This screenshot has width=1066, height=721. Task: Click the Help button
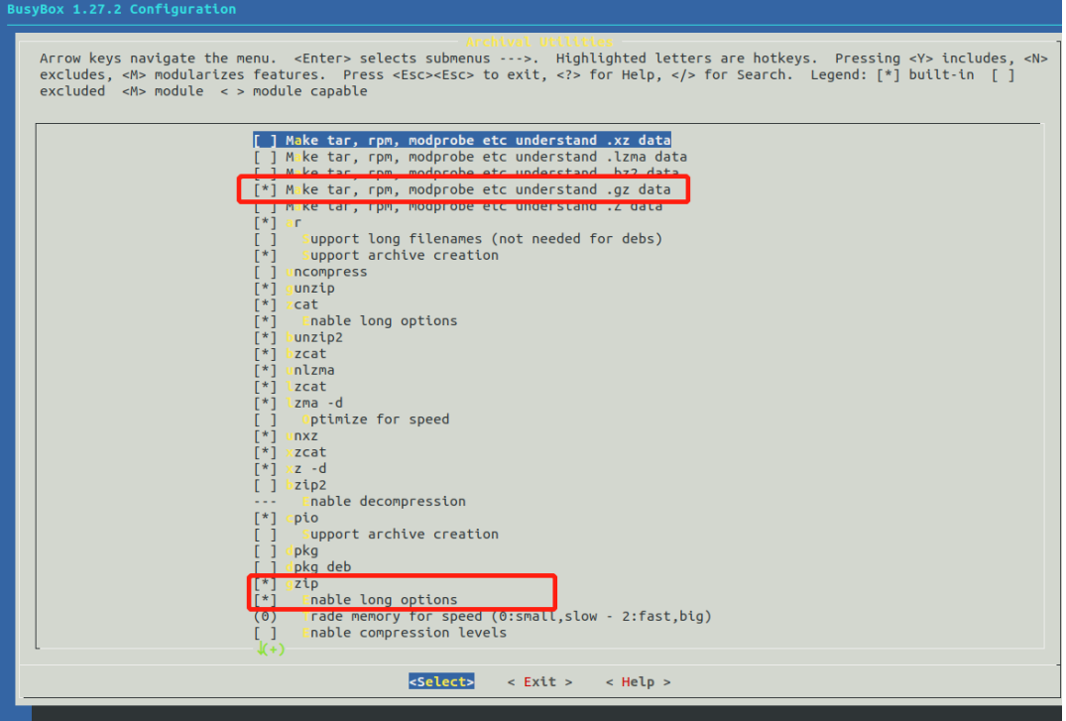638,681
